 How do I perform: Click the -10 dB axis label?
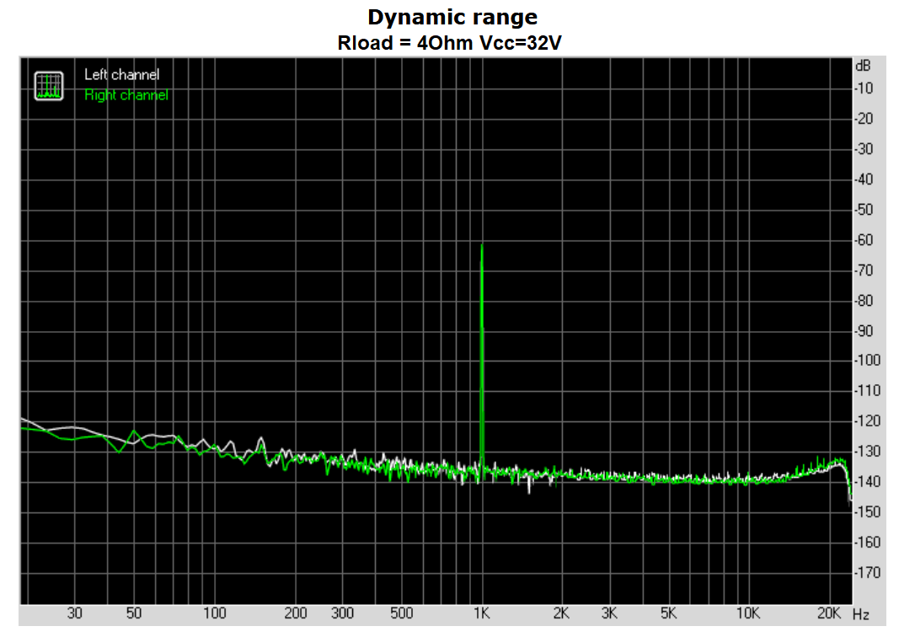(866, 88)
